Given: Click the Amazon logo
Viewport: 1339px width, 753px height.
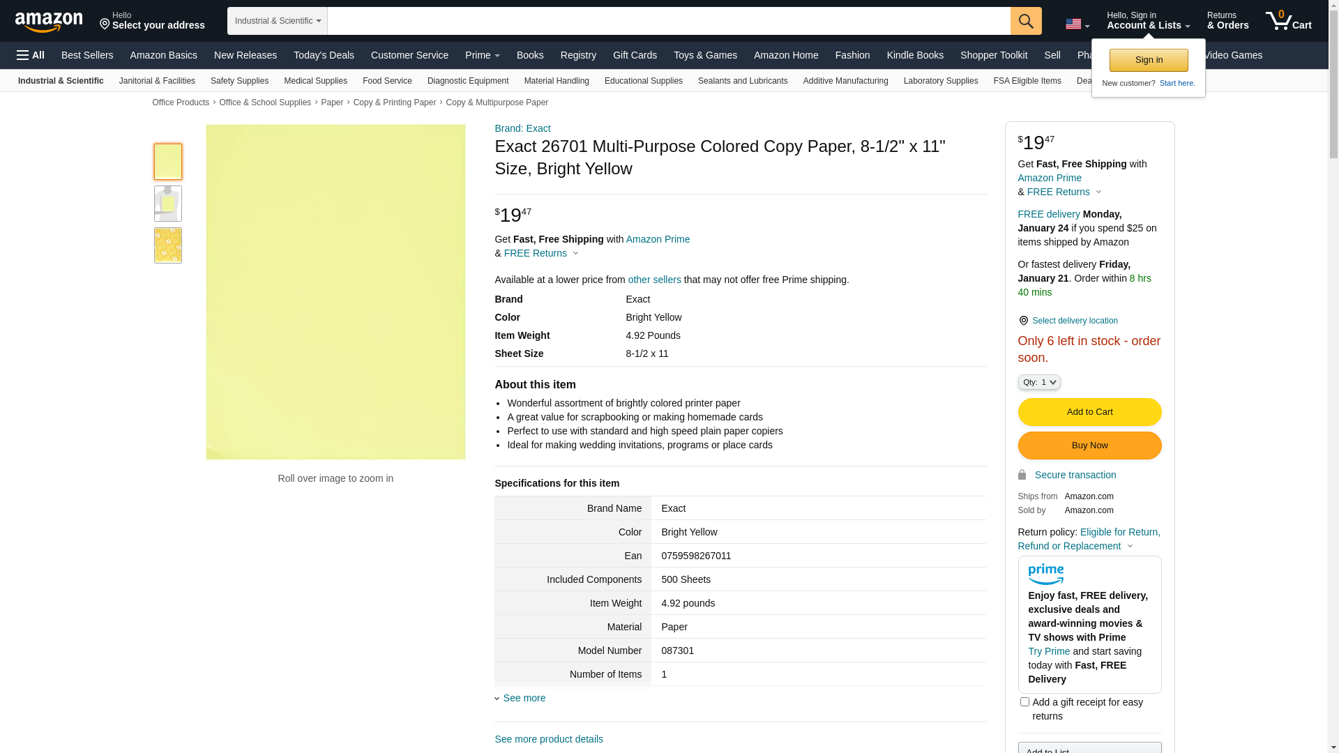Looking at the screenshot, I should (49, 22).
